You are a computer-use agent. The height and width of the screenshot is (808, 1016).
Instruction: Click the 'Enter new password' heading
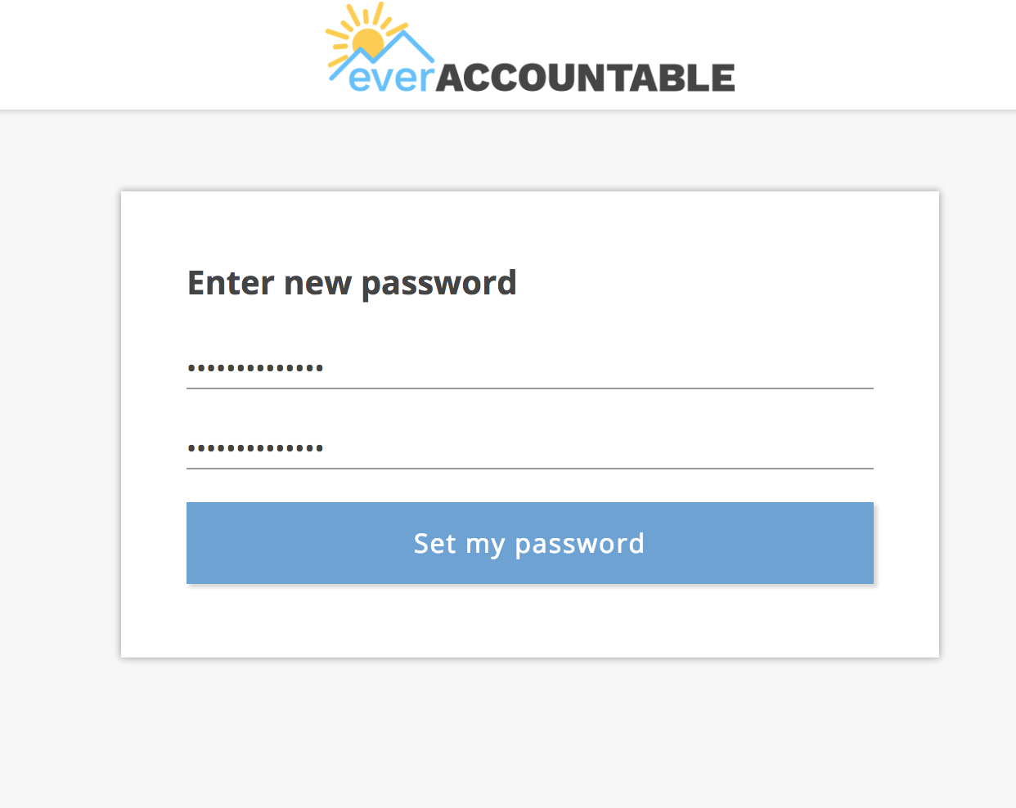(352, 284)
